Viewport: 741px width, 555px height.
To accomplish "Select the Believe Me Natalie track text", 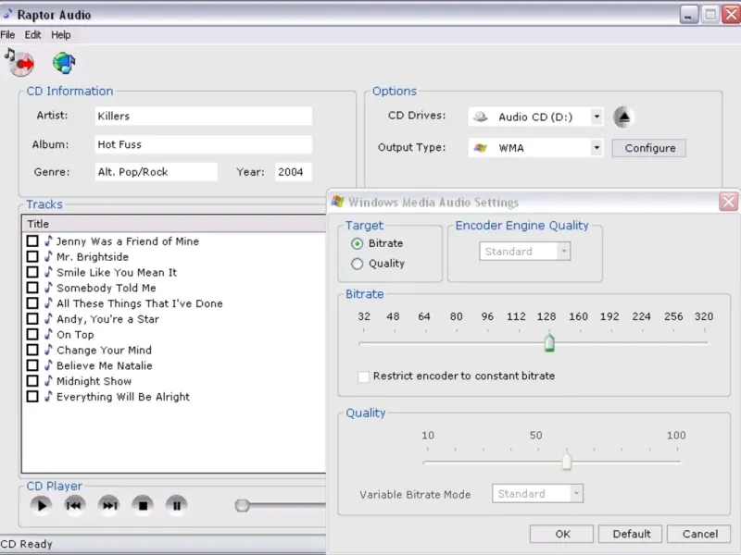I will (x=105, y=365).
